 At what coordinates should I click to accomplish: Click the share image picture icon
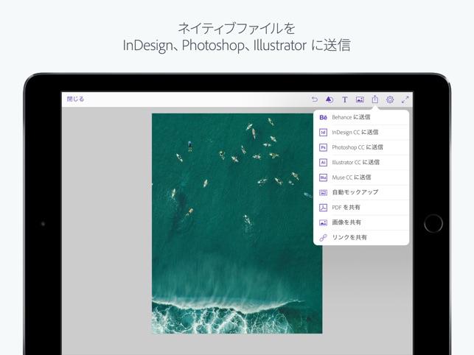[323, 222]
